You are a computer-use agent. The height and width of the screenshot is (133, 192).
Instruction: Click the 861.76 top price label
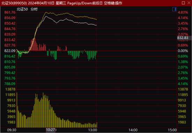(x=10, y=12)
